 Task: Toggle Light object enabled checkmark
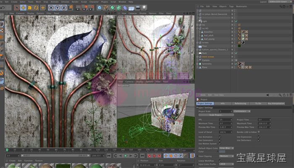pos(236,21)
